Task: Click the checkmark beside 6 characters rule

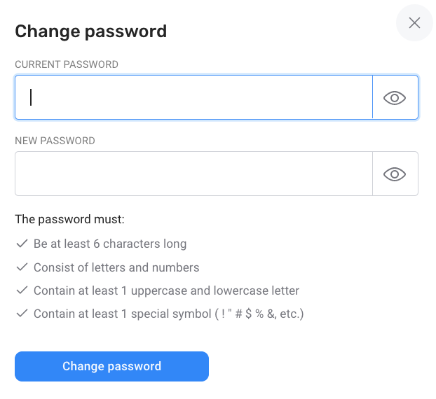Action: pyautogui.click(x=22, y=244)
